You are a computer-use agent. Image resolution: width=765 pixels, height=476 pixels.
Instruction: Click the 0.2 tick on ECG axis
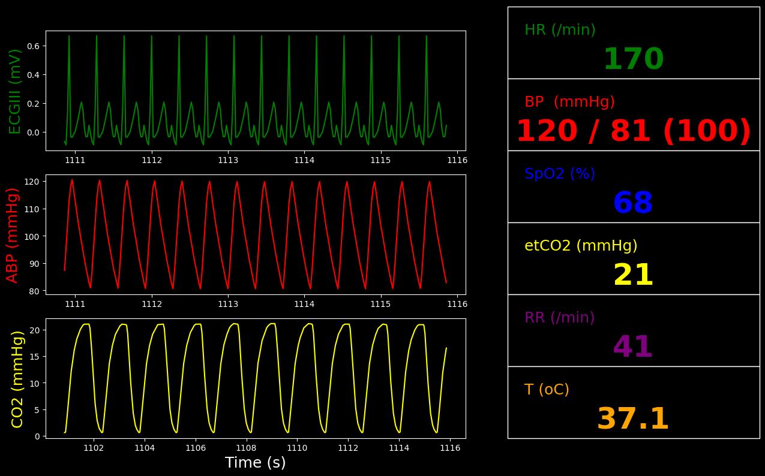tap(33, 104)
